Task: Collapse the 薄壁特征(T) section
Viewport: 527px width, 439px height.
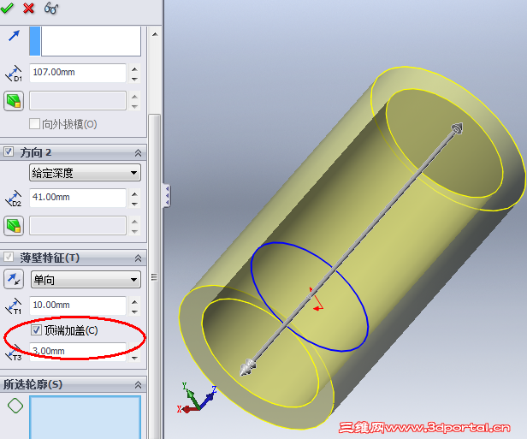Action: click(x=138, y=258)
